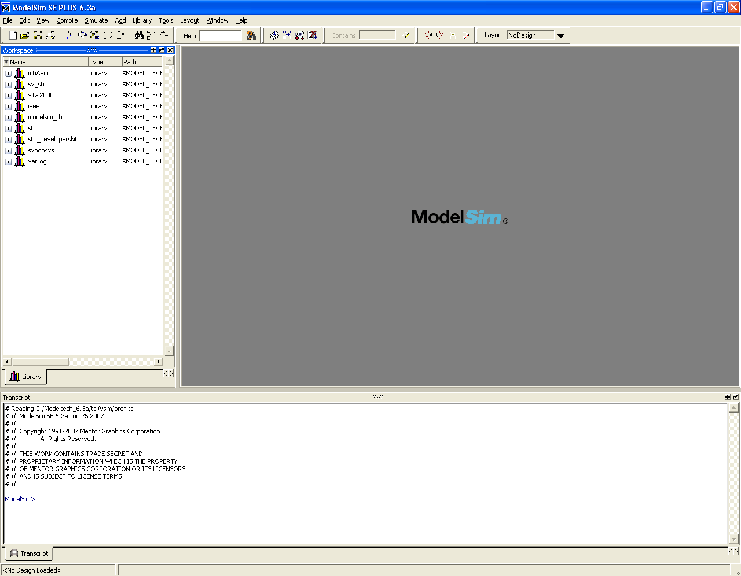Switch to the Library tab

tap(26, 377)
